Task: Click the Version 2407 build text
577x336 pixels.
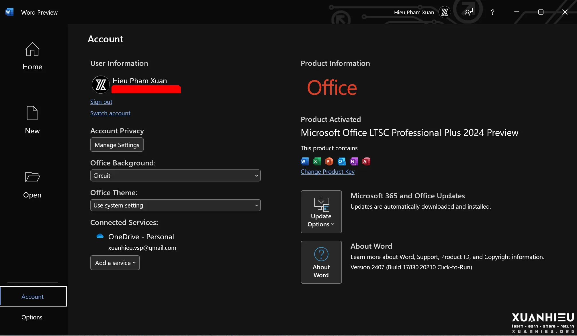Action: 411,267
